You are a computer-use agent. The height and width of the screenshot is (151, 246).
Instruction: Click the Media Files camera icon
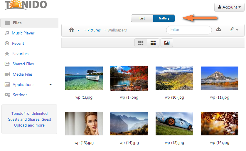(7, 74)
